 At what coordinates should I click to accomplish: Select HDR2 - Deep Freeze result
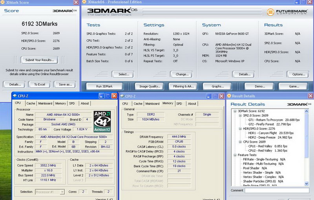click(x=270, y=137)
